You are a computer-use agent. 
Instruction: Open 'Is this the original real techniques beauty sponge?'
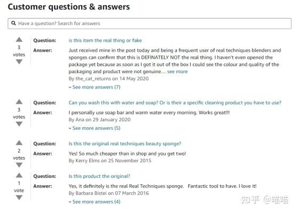tap(125, 144)
